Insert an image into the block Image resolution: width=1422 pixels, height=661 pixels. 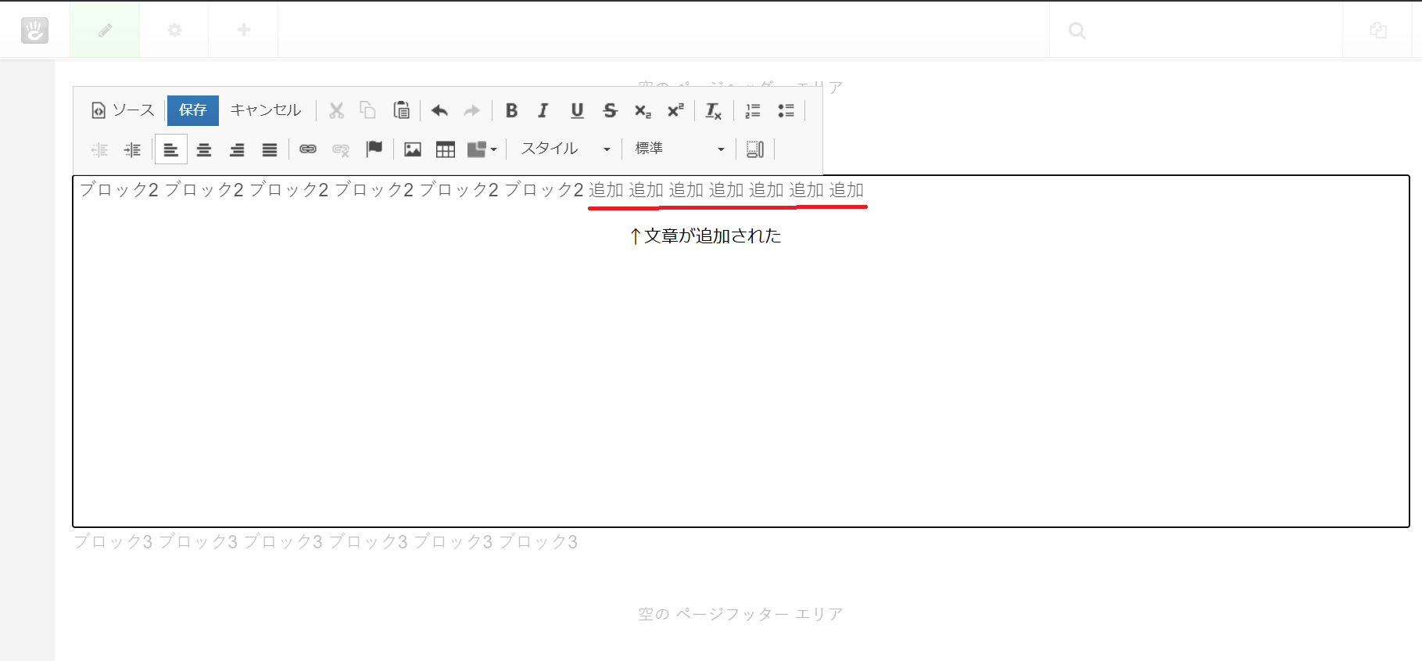pyautogui.click(x=413, y=149)
